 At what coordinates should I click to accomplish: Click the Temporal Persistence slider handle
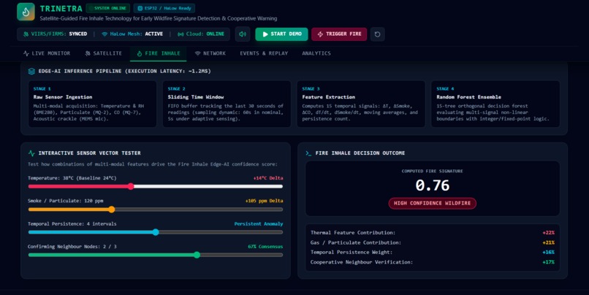[156, 232]
